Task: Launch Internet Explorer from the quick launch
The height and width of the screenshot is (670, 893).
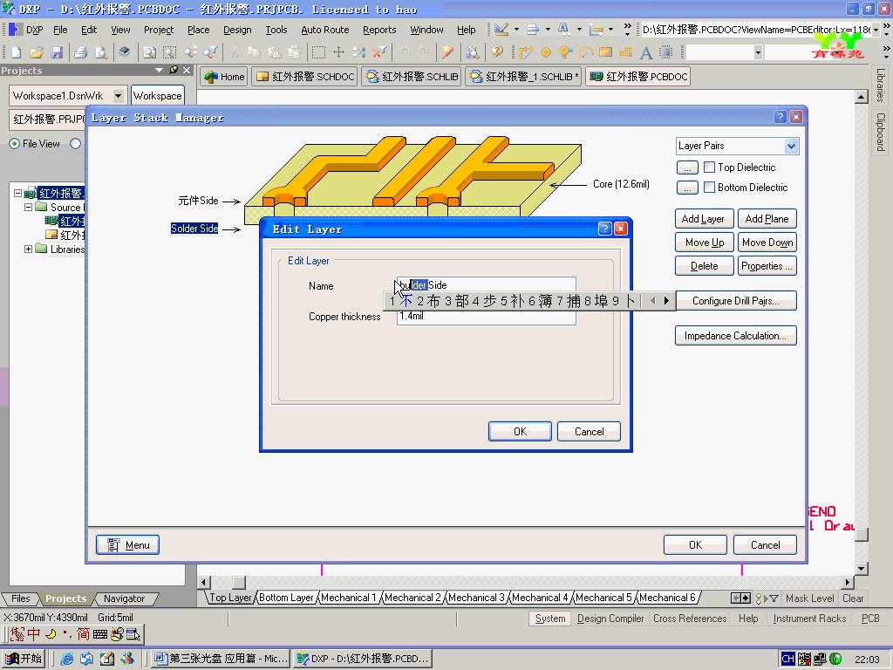Action: tap(66, 659)
